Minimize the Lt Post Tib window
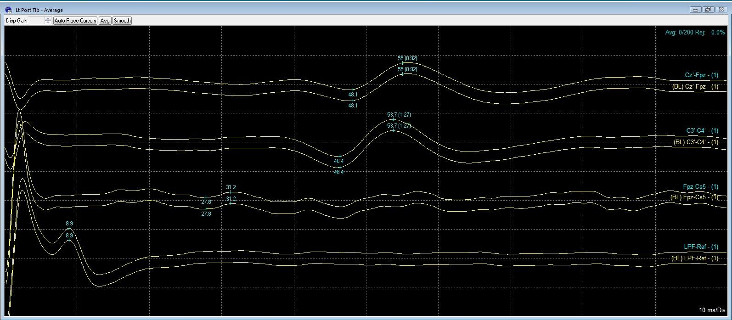 [697, 10]
